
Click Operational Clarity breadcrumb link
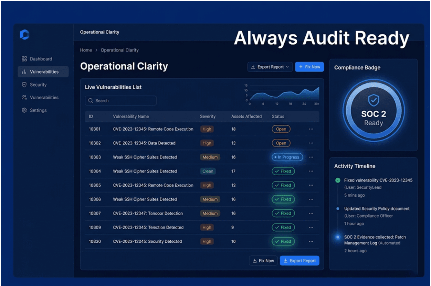click(x=119, y=50)
